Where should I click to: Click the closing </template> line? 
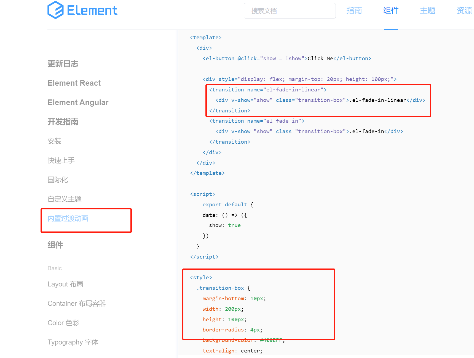tap(207, 173)
